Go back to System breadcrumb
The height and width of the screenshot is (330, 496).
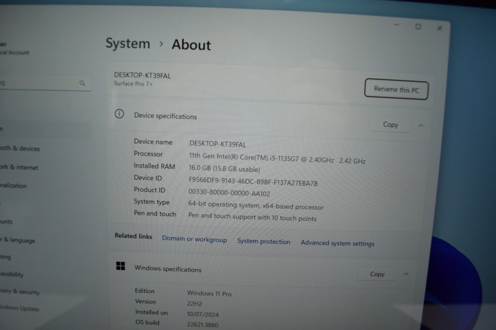(128, 43)
